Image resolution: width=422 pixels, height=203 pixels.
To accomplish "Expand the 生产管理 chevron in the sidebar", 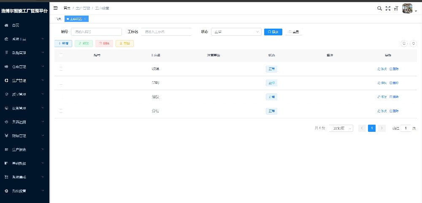I will tap(43, 80).
